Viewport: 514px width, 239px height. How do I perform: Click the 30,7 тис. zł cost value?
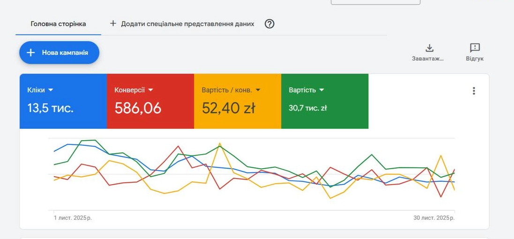click(308, 108)
